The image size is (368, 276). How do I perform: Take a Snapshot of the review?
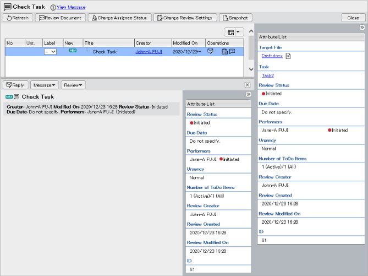coord(235,18)
